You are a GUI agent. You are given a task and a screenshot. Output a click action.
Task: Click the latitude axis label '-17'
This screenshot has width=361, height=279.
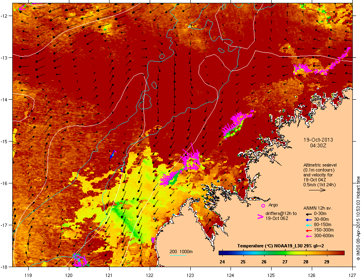click(4, 225)
